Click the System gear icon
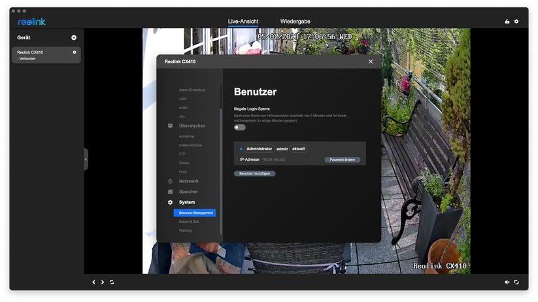This screenshot has width=538, height=302. click(x=170, y=203)
